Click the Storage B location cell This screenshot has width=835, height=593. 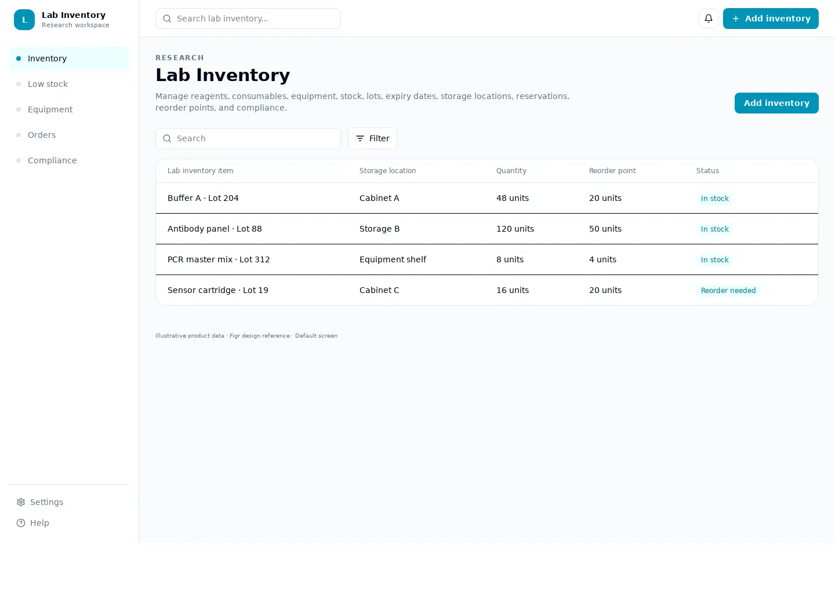pos(379,229)
